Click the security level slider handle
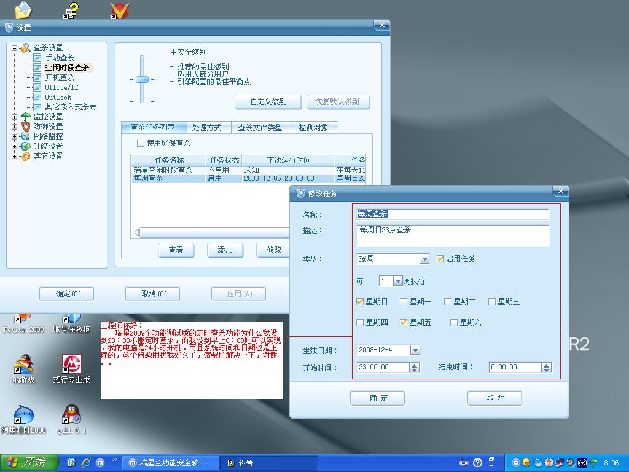Screen dimensions: 629x472 (x=142, y=79)
